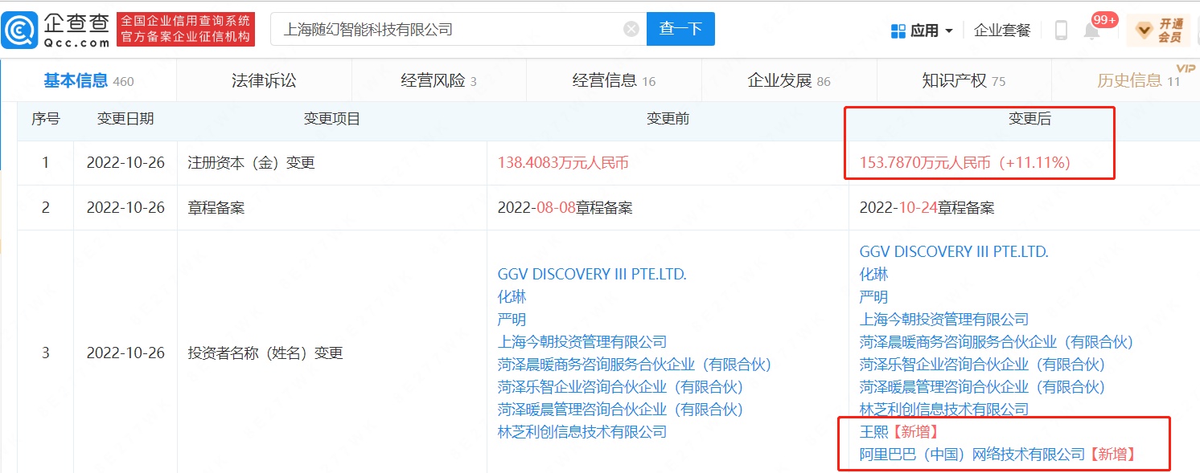Open the notification bell
The image size is (1200, 473).
click(x=1091, y=31)
